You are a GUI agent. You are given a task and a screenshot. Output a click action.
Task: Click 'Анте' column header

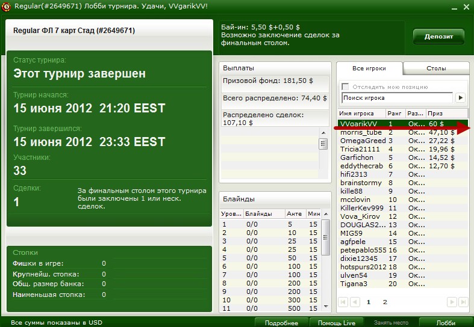296,213
